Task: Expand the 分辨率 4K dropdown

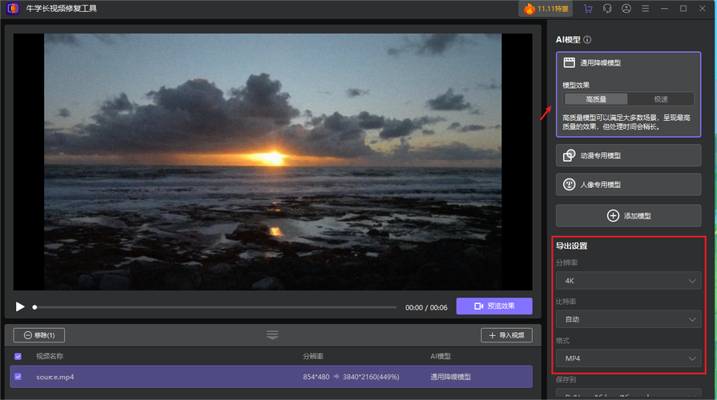Action: [x=628, y=281]
